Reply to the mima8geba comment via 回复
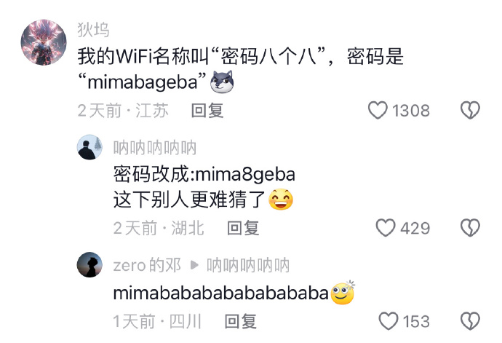 [243, 228]
